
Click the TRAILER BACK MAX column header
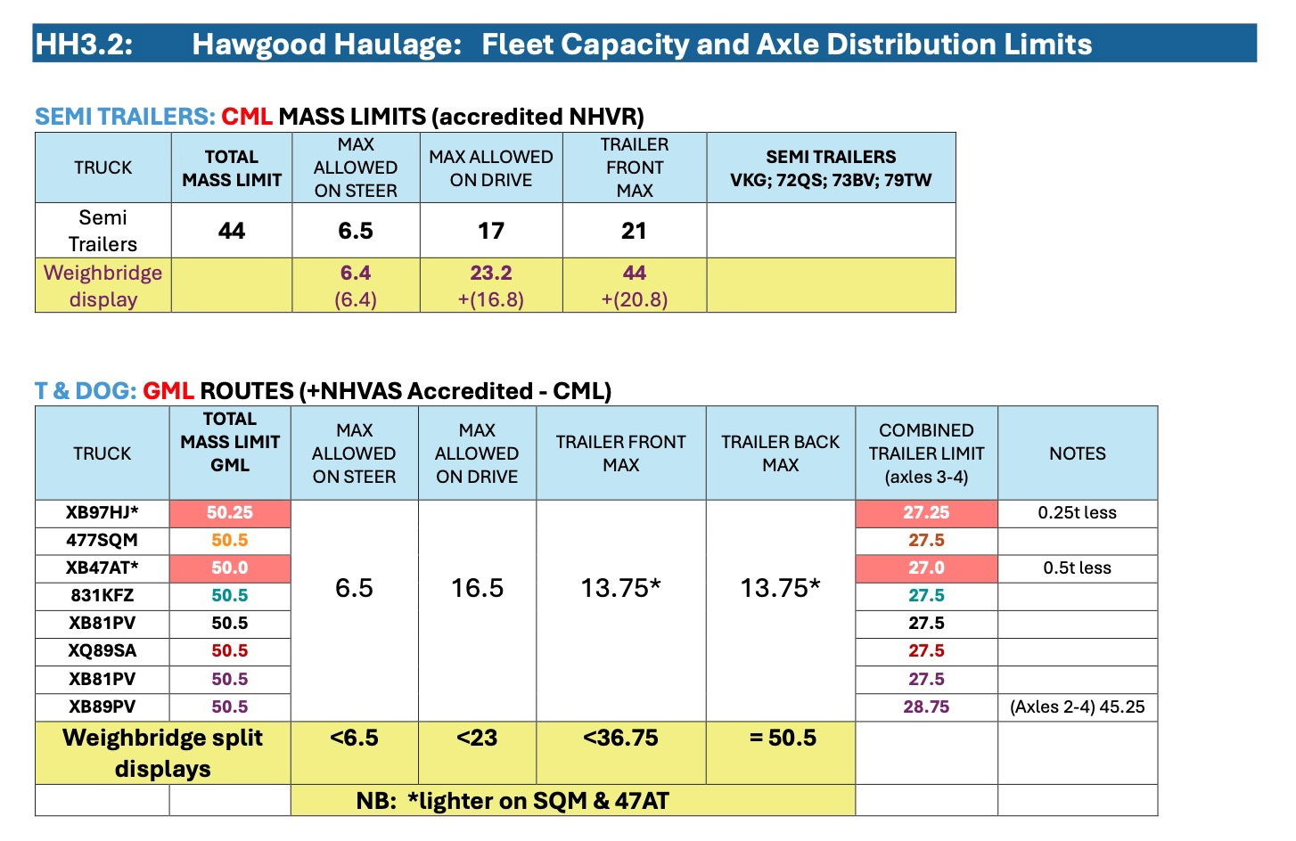click(781, 453)
